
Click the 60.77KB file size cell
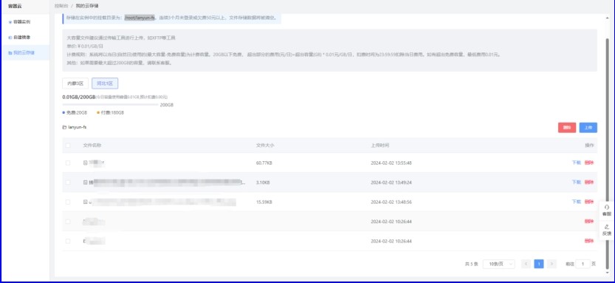(264, 163)
